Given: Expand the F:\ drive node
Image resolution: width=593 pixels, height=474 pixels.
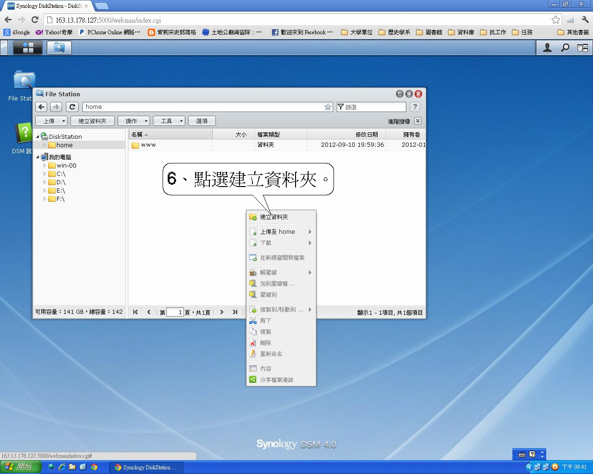Looking at the screenshot, I should click(44, 199).
